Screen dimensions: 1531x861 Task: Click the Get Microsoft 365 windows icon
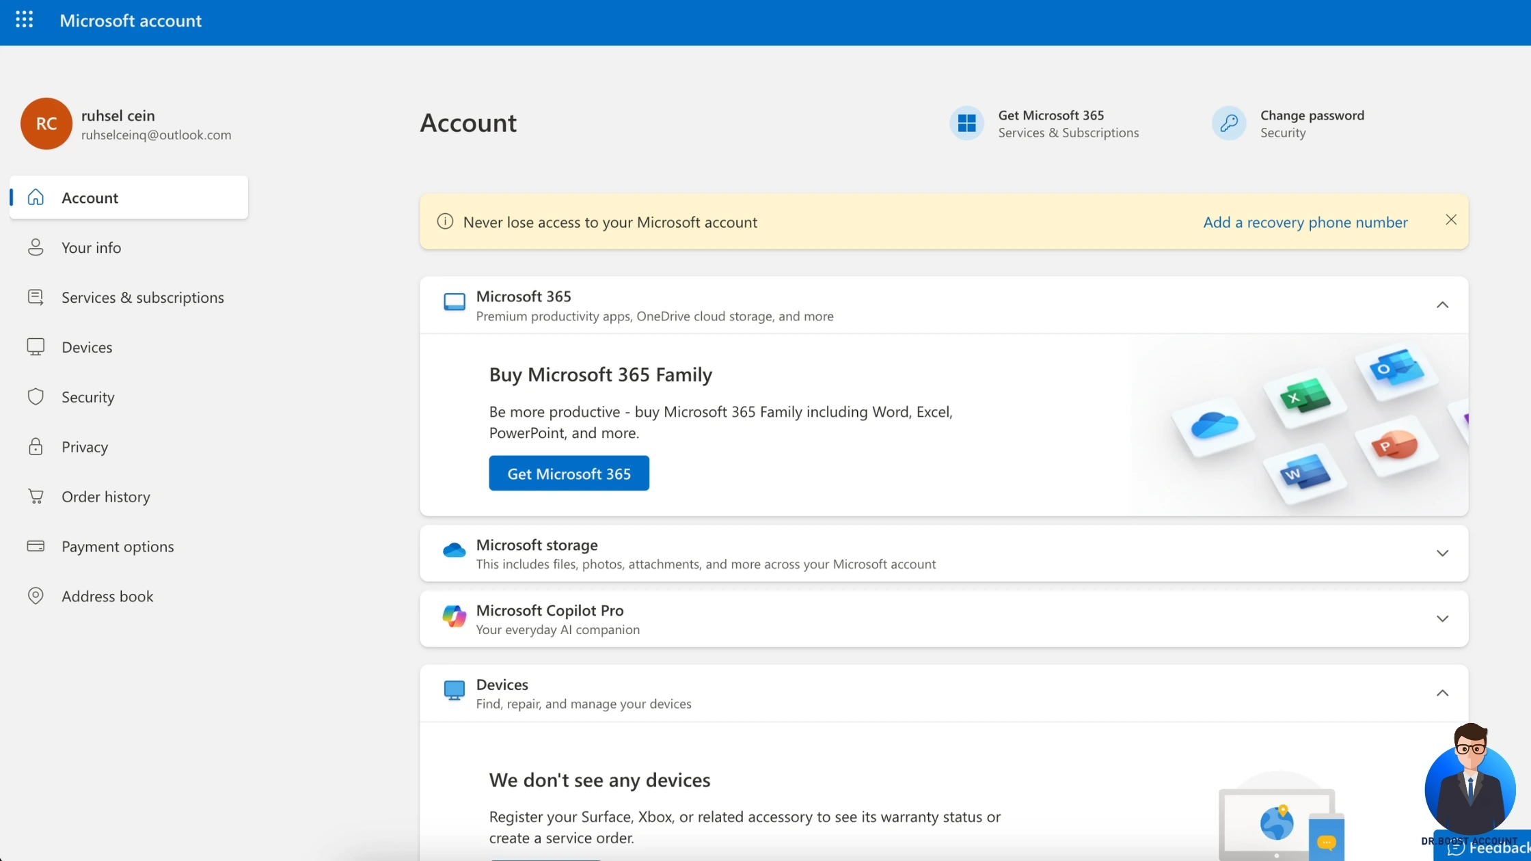966,124
